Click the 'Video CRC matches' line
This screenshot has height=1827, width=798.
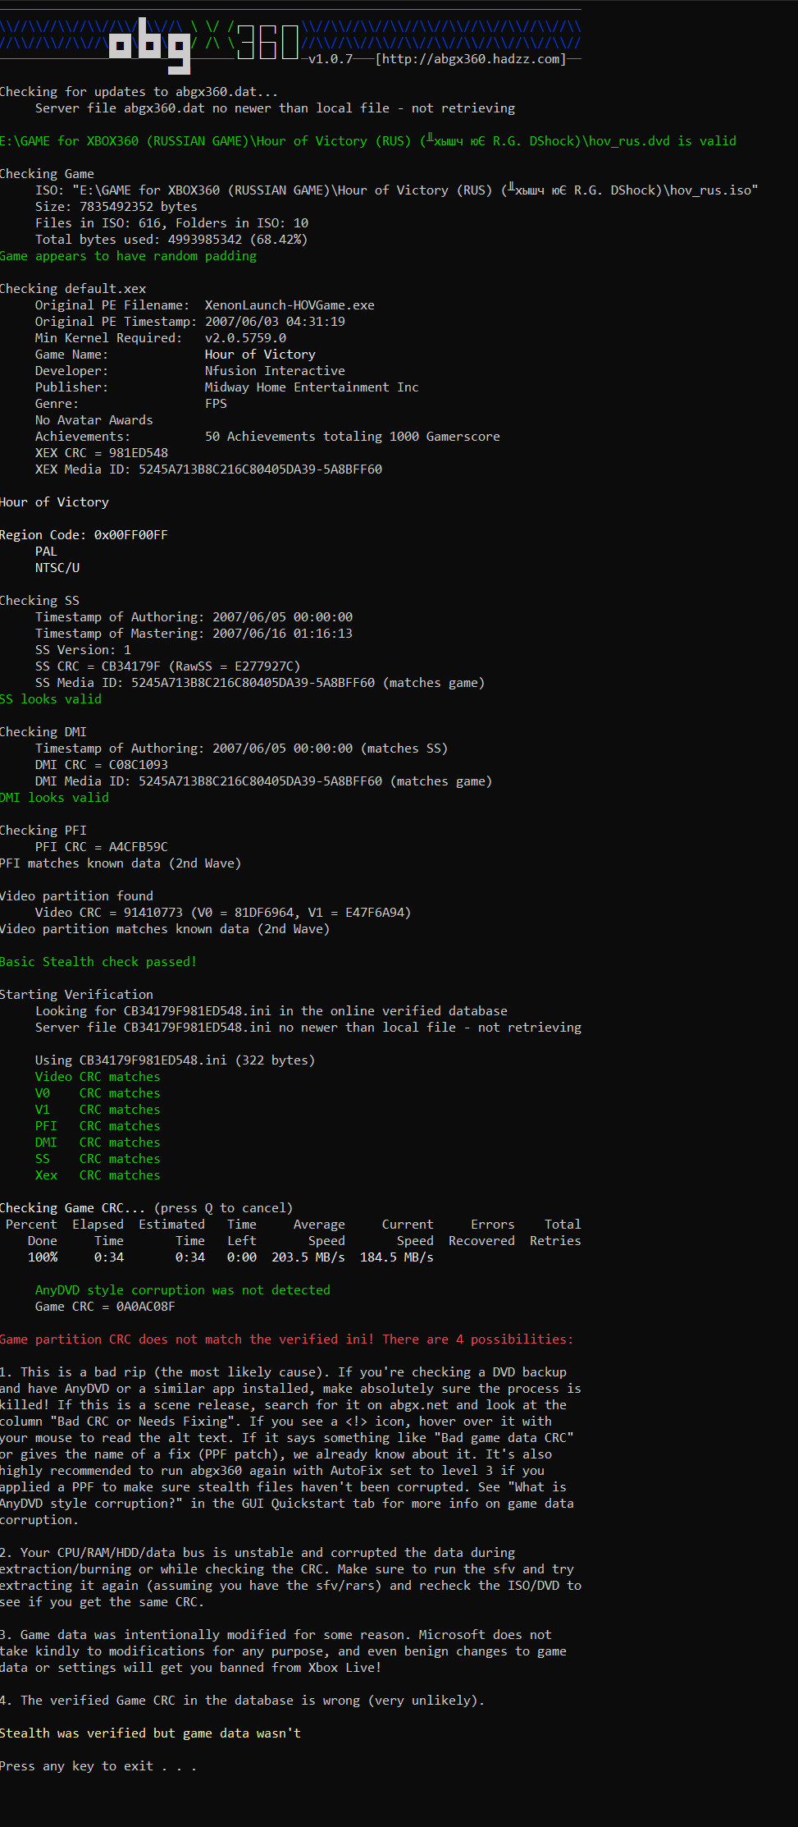click(x=98, y=1077)
